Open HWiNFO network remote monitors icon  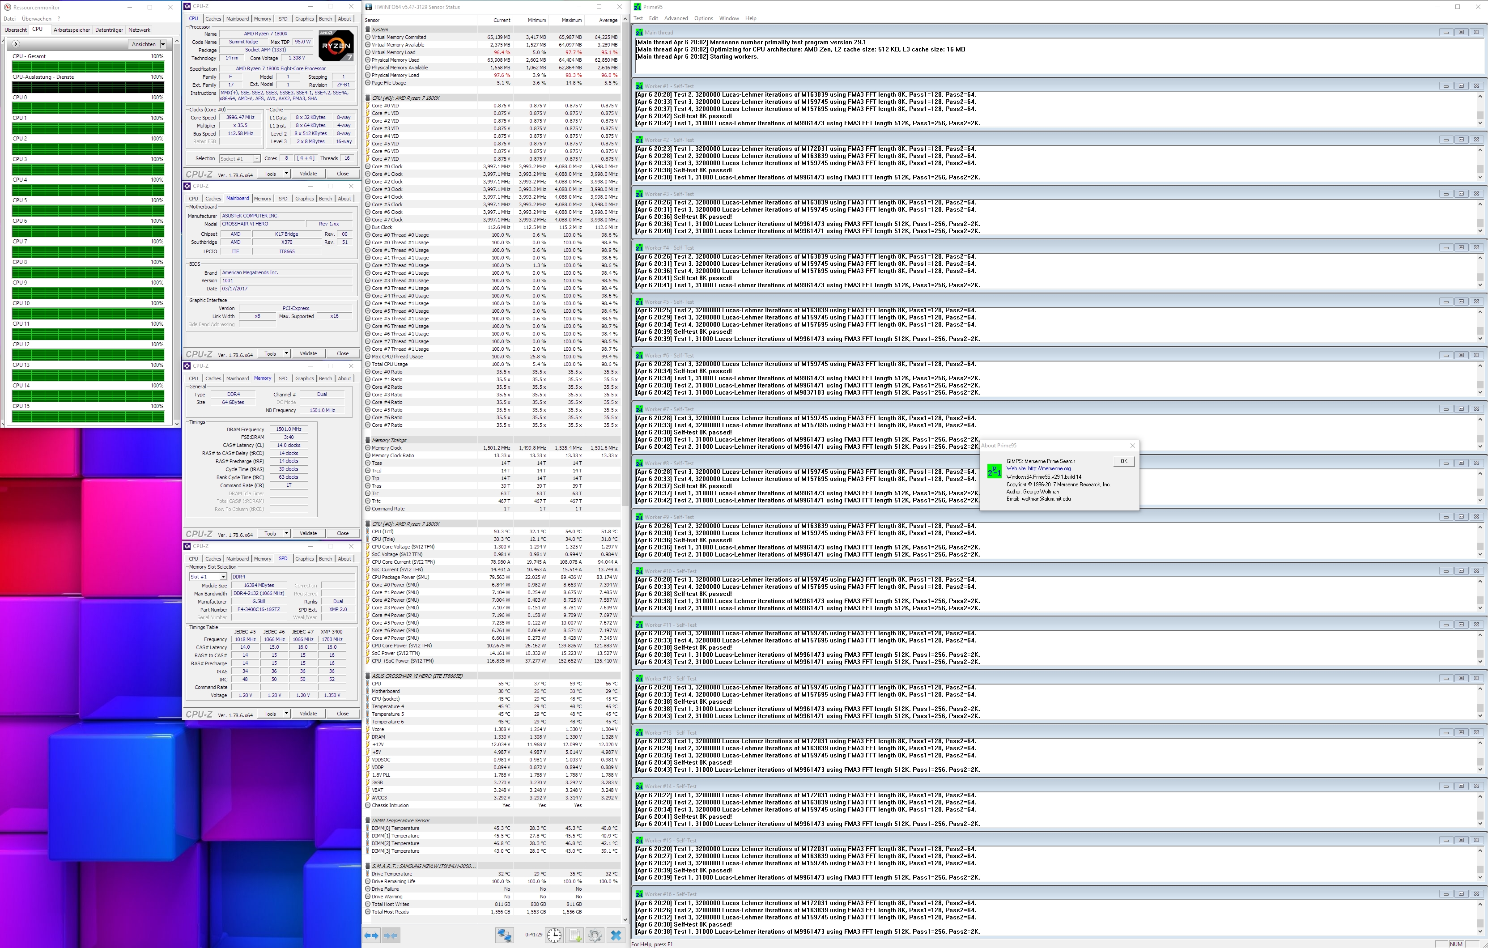point(504,935)
